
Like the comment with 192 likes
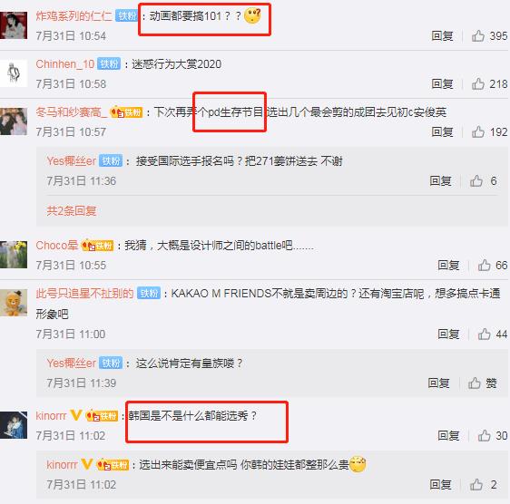pos(478,132)
